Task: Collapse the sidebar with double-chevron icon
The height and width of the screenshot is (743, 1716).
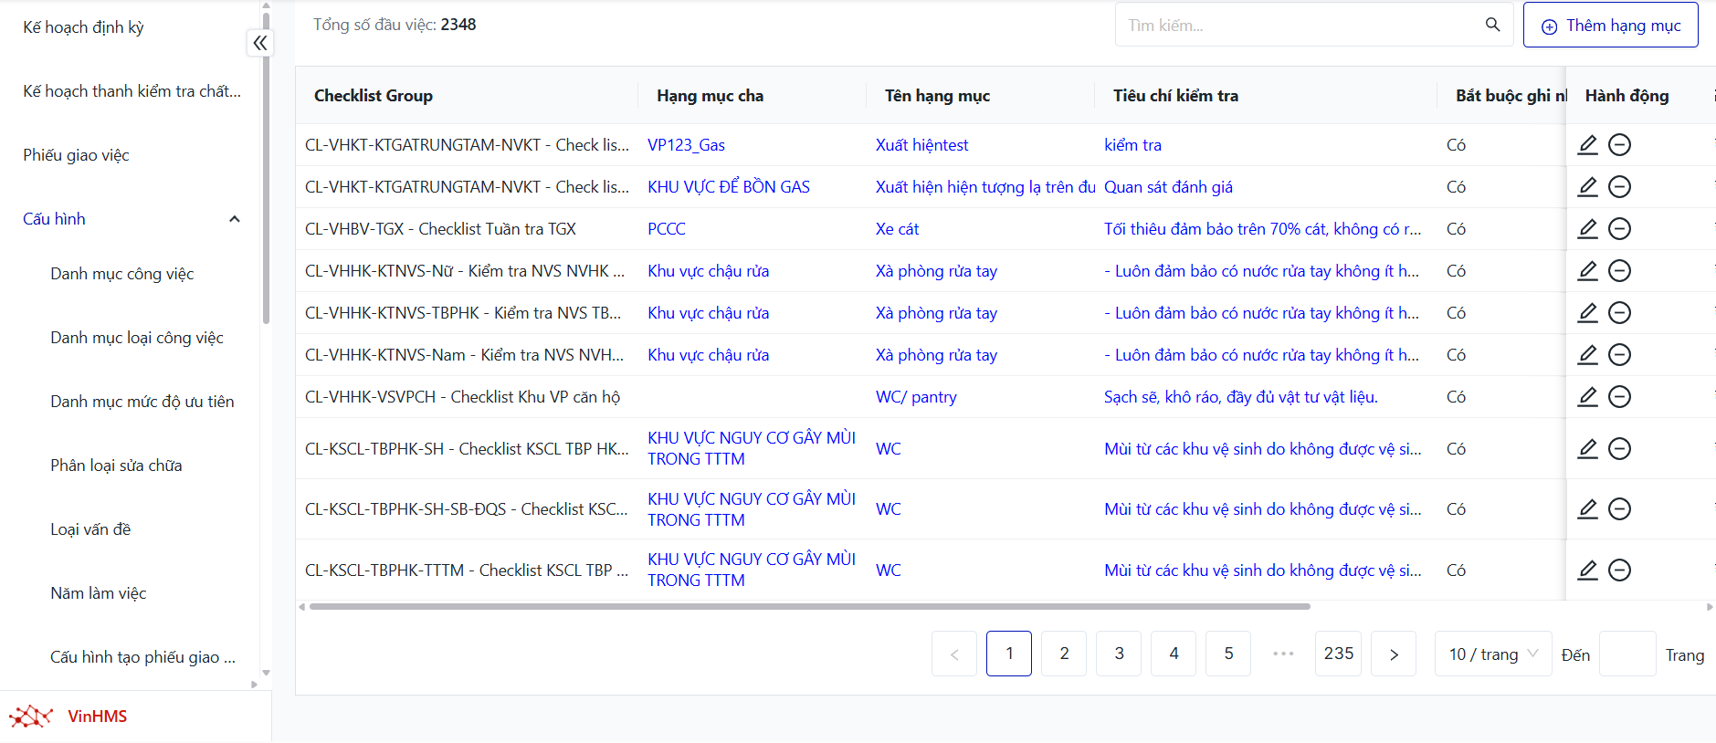Action: point(260,43)
